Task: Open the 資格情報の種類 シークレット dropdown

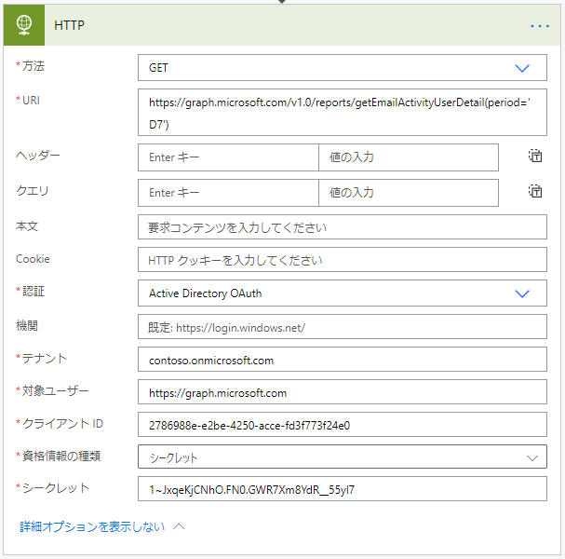Action: tap(343, 457)
